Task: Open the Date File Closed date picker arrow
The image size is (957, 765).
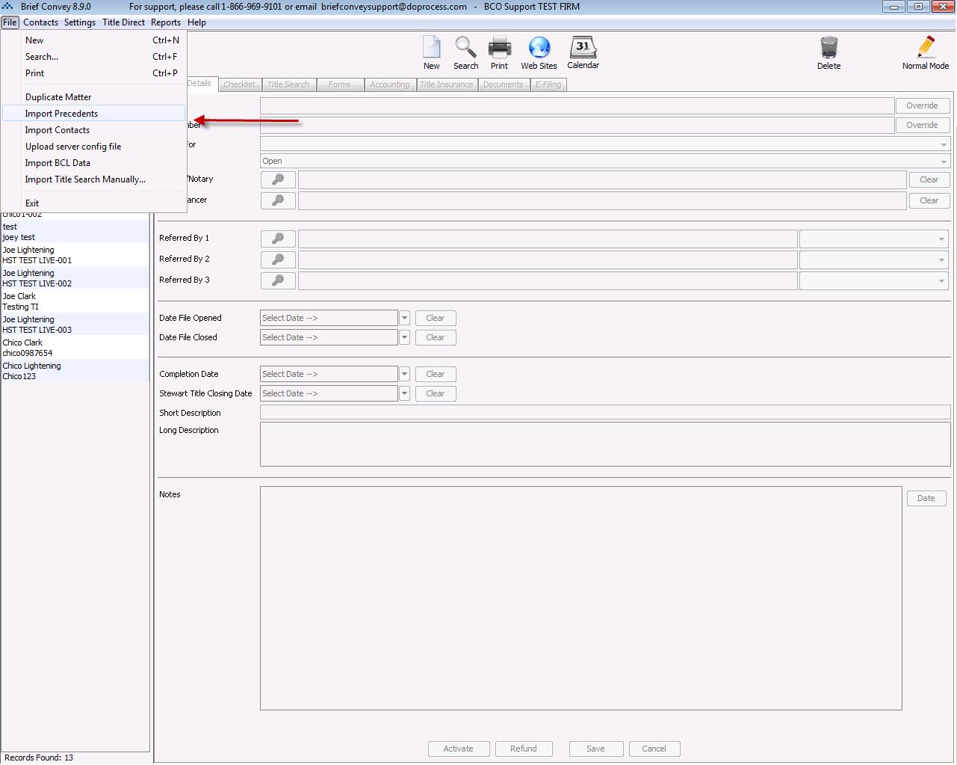Action: [404, 337]
